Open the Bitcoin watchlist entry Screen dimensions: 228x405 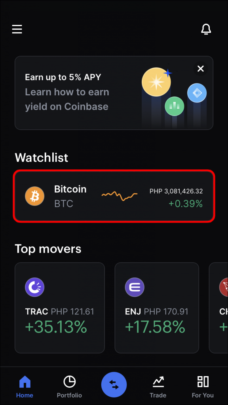pyautogui.click(x=114, y=196)
